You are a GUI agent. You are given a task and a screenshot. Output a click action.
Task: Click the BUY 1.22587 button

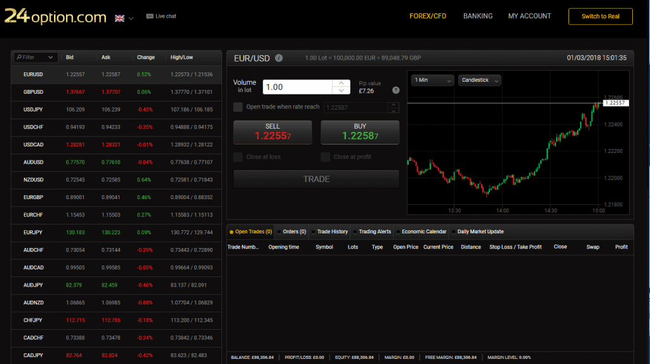coord(360,132)
